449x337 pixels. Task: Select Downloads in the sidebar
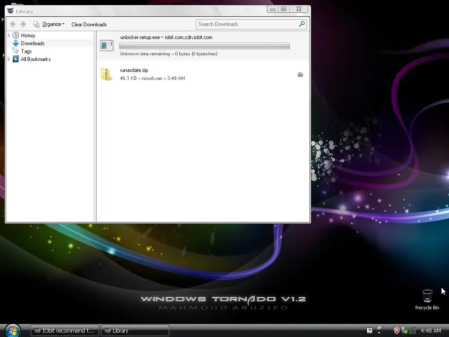click(32, 43)
